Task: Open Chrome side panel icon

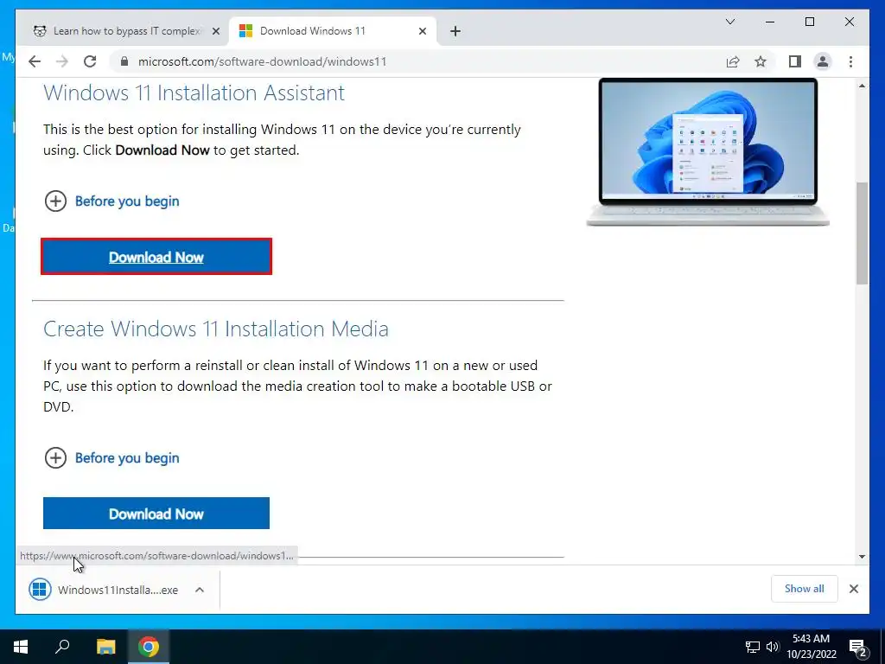Action: coord(795,61)
